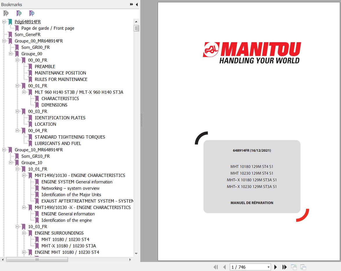The width and height of the screenshot is (341, 271).
Task: Open the IDENTIFICATION PLATES bookmark
Action: [60, 118]
